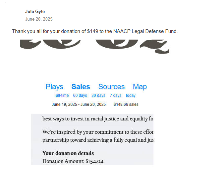224x185 pixels.
Task: Open the Plays stats tab
Action: coord(54,87)
